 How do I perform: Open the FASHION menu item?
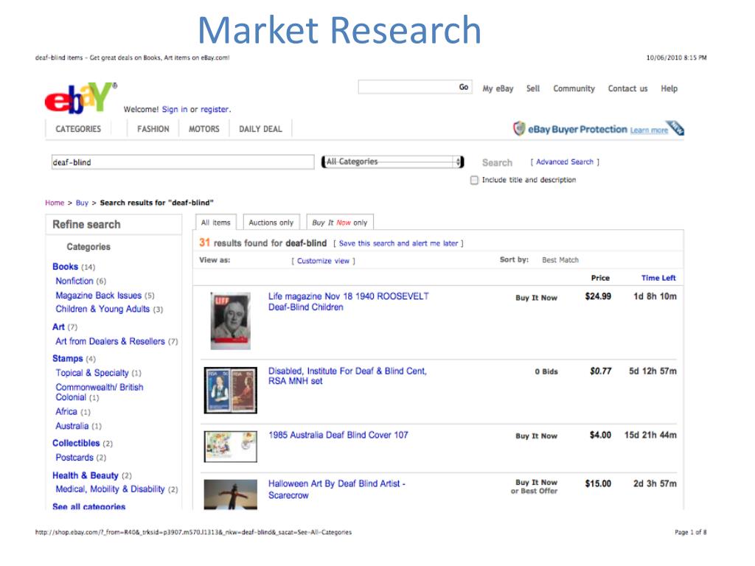153,129
